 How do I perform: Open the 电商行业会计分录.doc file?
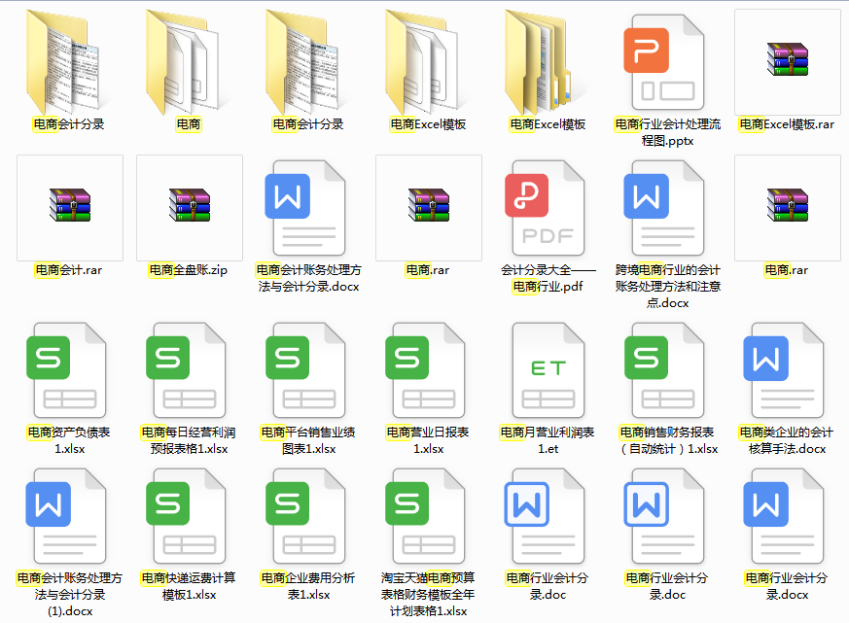(549, 515)
